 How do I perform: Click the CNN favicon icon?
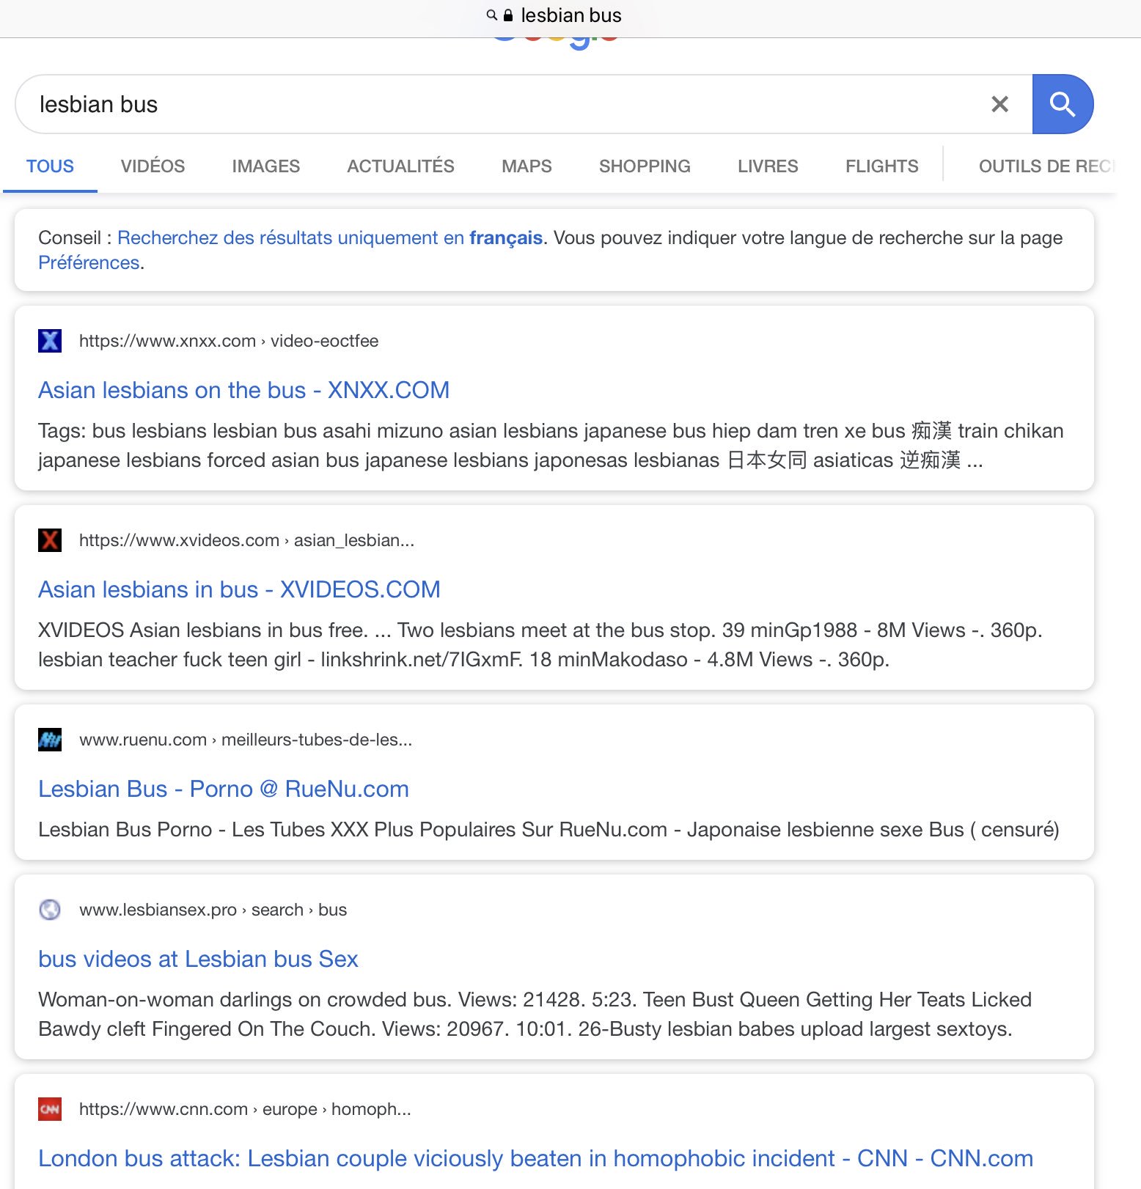click(x=50, y=1109)
